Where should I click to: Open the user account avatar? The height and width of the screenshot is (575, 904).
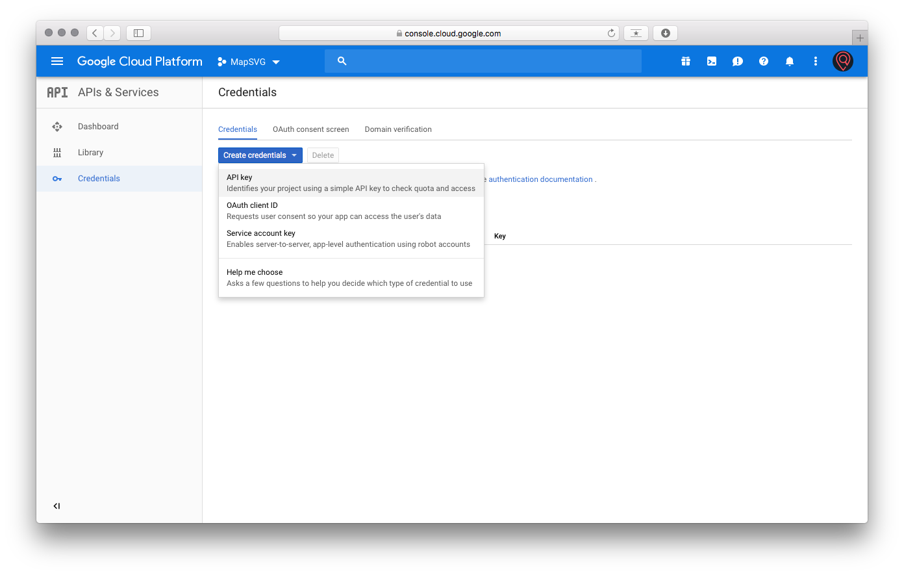click(x=843, y=61)
